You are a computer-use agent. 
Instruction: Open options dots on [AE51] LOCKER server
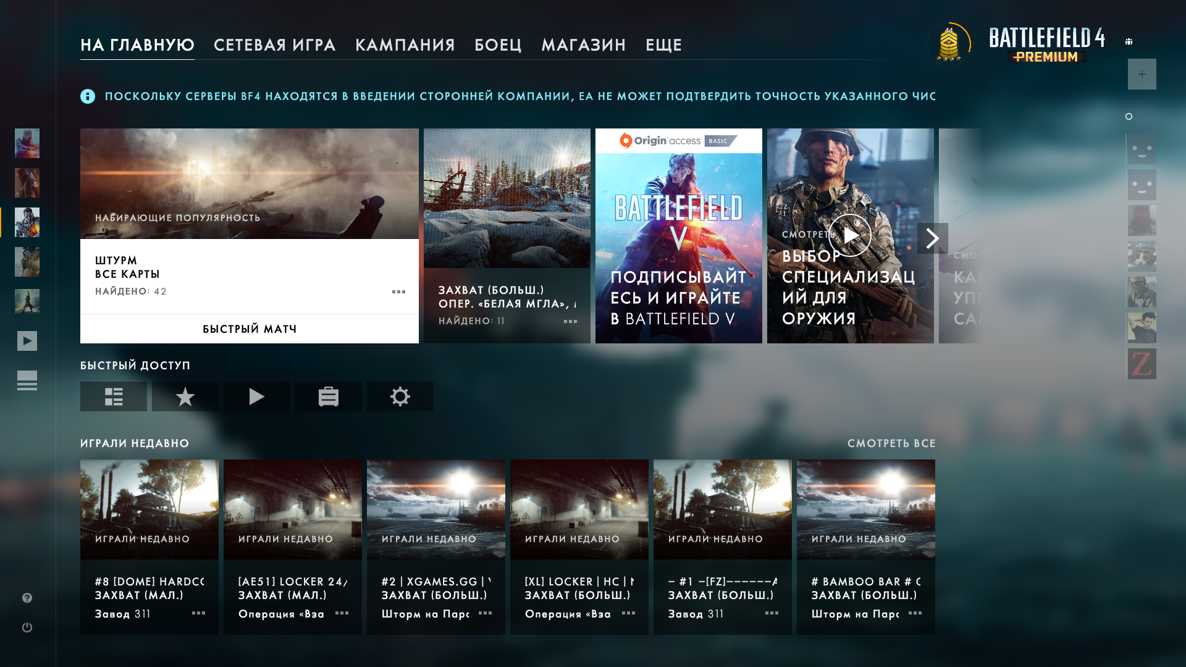(x=342, y=613)
